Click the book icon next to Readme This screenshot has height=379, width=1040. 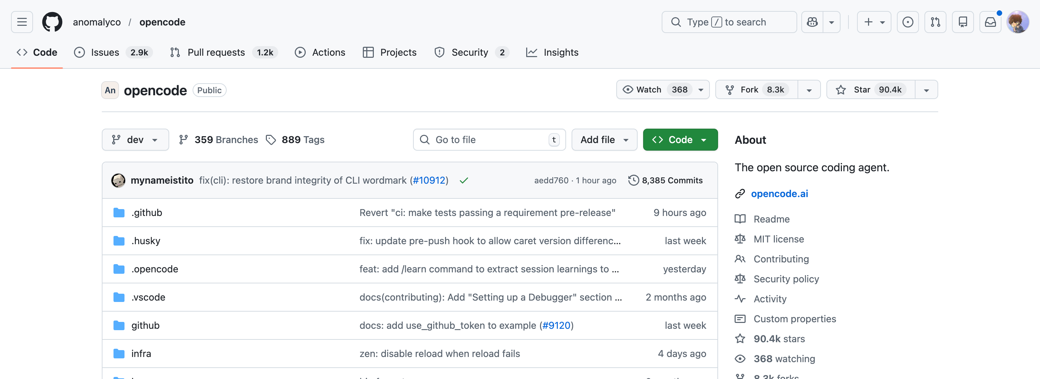(740, 219)
